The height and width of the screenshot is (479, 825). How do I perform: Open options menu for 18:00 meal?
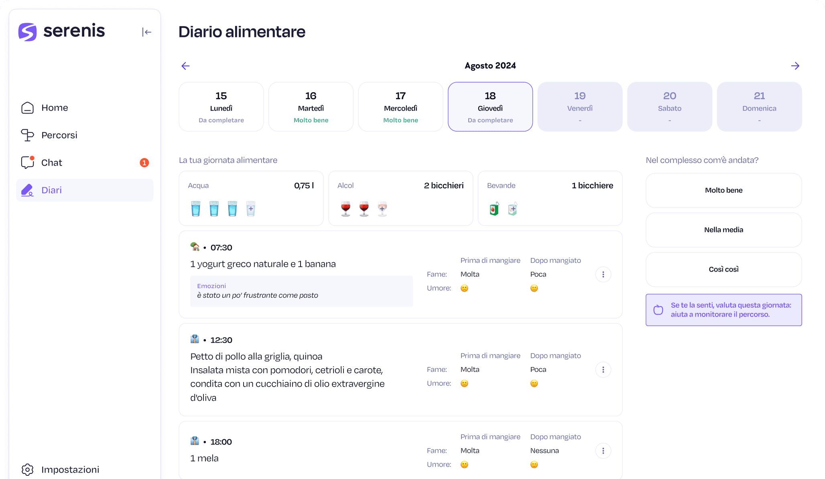point(603,451)
